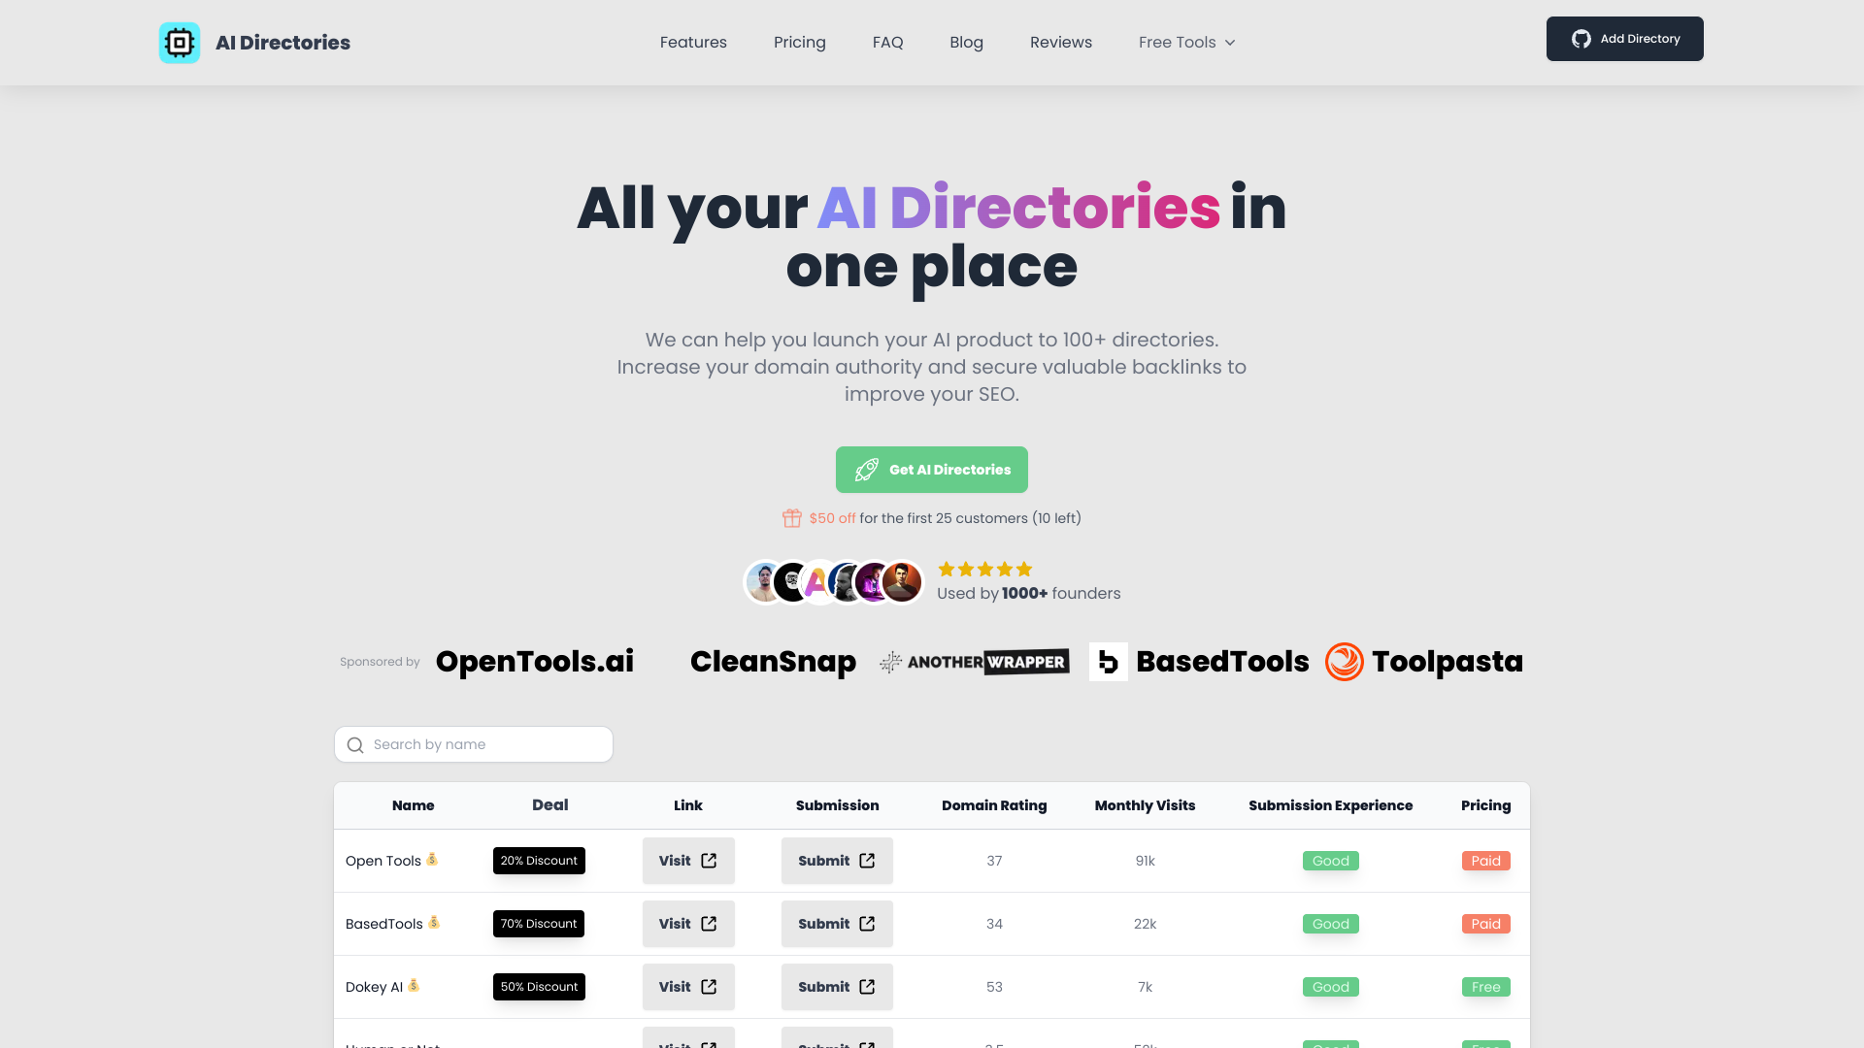1864x1048 pixels.
Task: Click the AI Directories robot logo icon
Action: [x=180, y=43]
